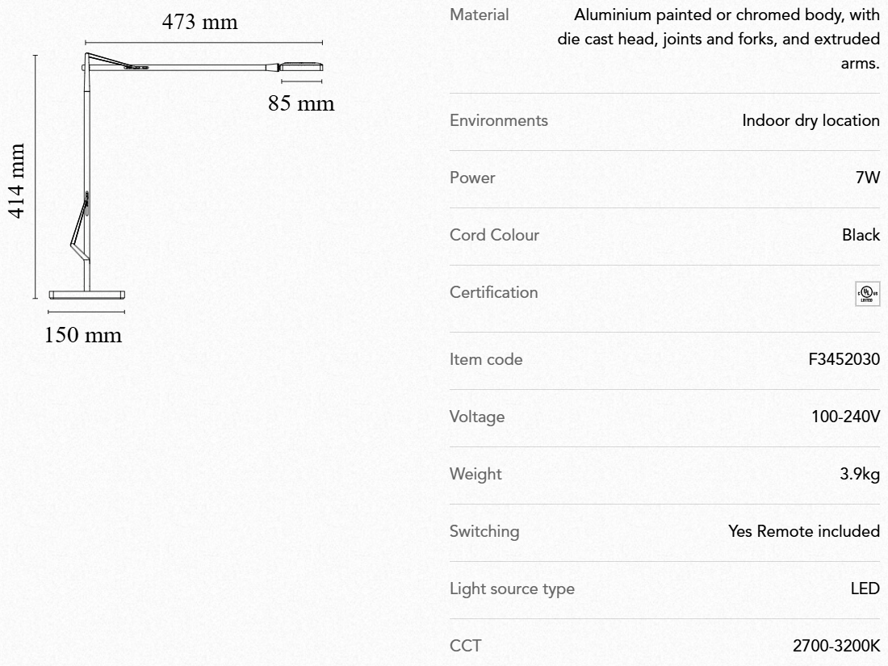
Task: Click the Light source type label
Action: 512,589
